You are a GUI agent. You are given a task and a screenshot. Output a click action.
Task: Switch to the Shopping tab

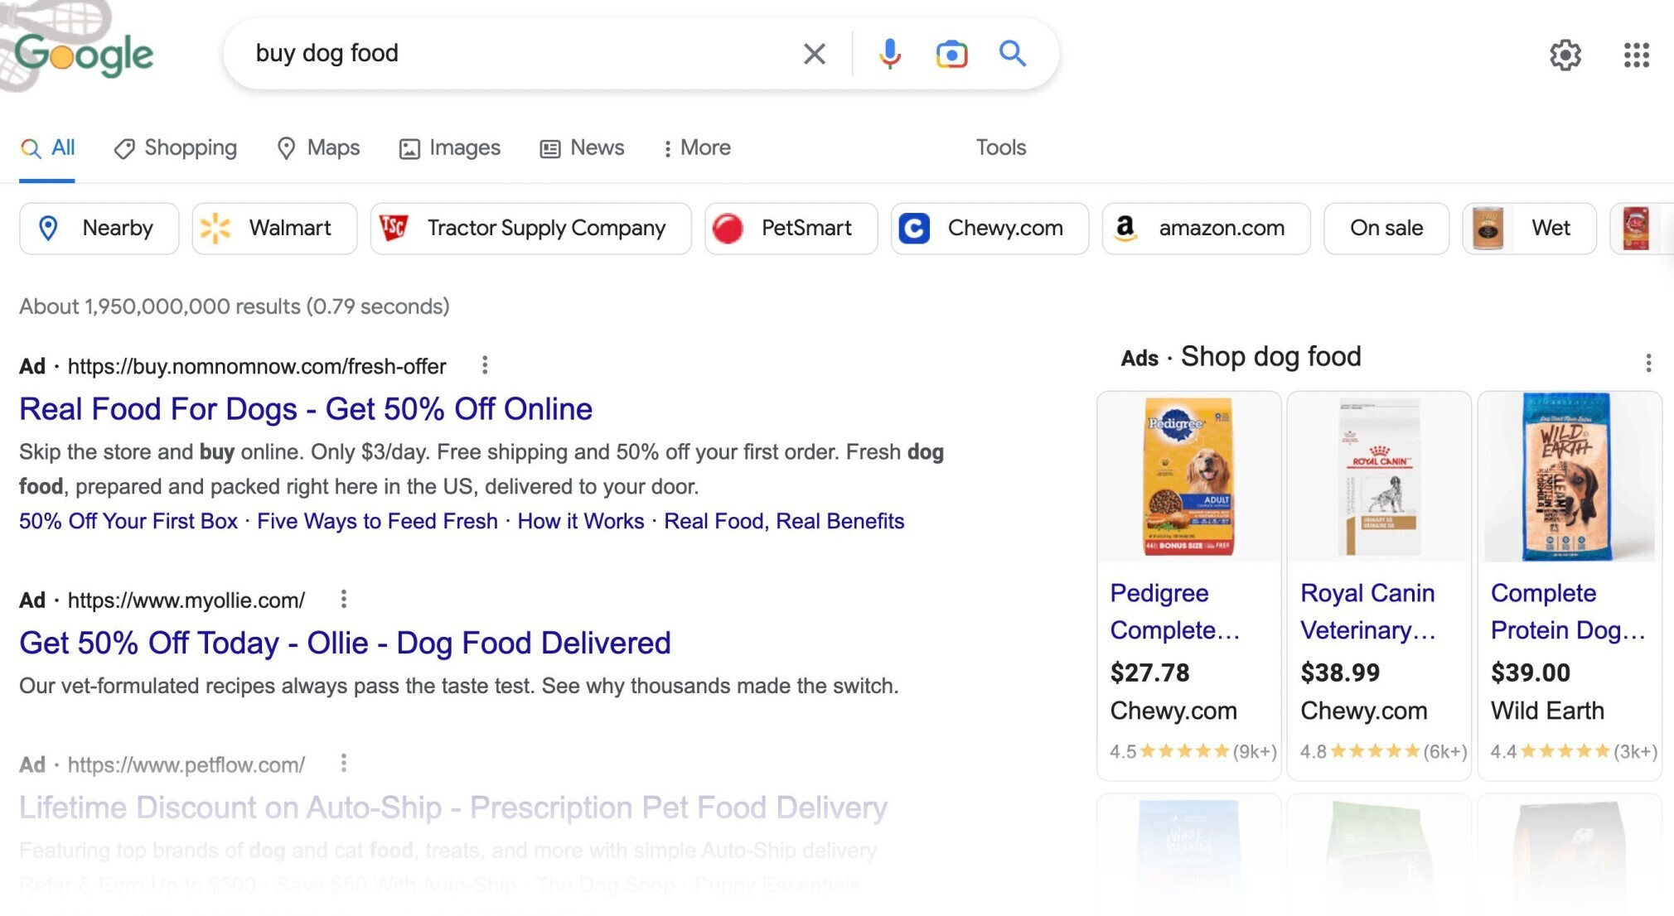coord(176,148)
